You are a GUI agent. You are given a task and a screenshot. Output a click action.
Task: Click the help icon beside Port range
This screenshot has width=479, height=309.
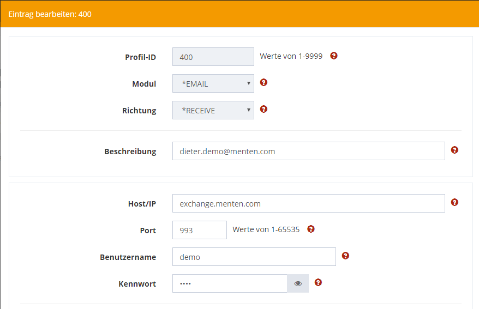pyautogui.click(x=311, y=229)
